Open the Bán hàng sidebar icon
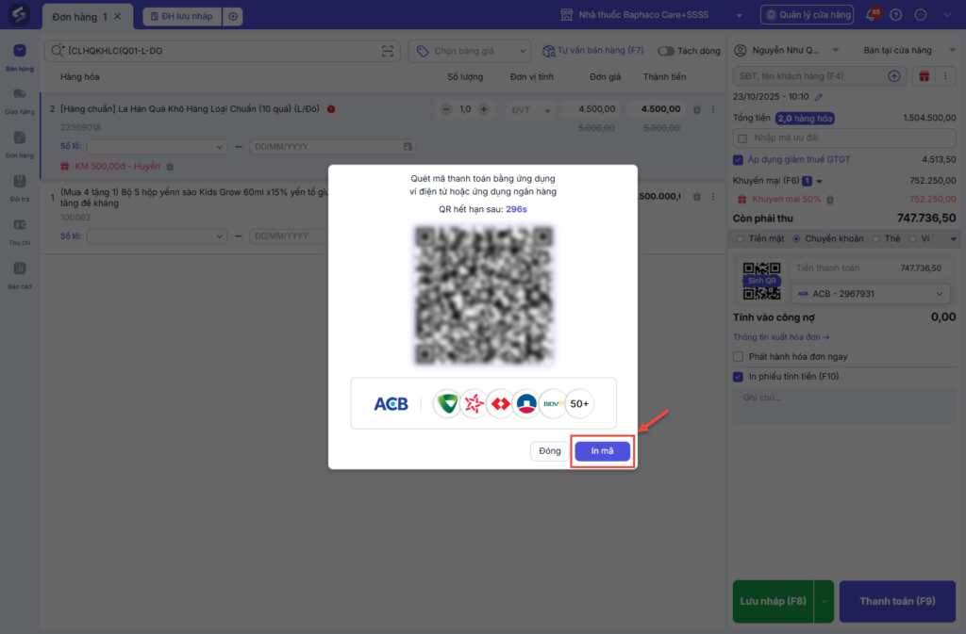The width and height of the screenshot is (966, 634). (20, 57)
